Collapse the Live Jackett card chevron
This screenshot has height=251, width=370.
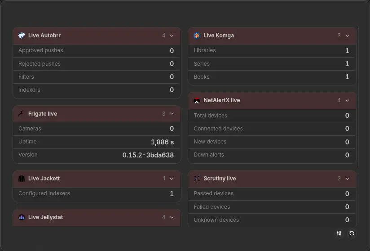(172, 179)
